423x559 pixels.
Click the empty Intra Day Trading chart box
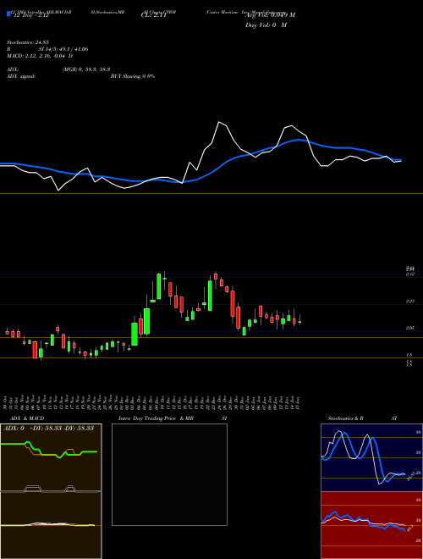tap(169, 474)
